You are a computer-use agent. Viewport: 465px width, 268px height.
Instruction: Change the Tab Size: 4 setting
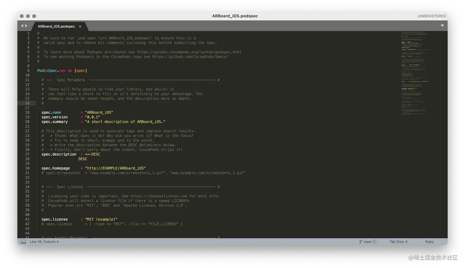coord(398,242)
